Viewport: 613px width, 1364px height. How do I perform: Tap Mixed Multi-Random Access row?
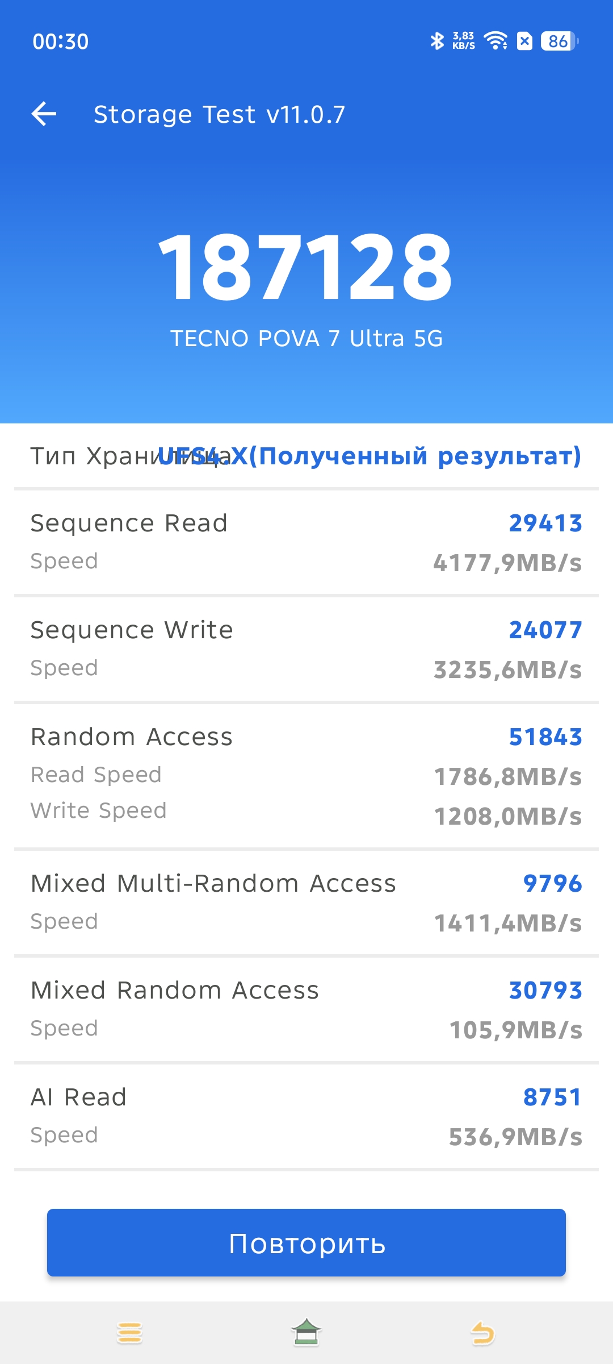pyautogui.click(x=306, y=902)
